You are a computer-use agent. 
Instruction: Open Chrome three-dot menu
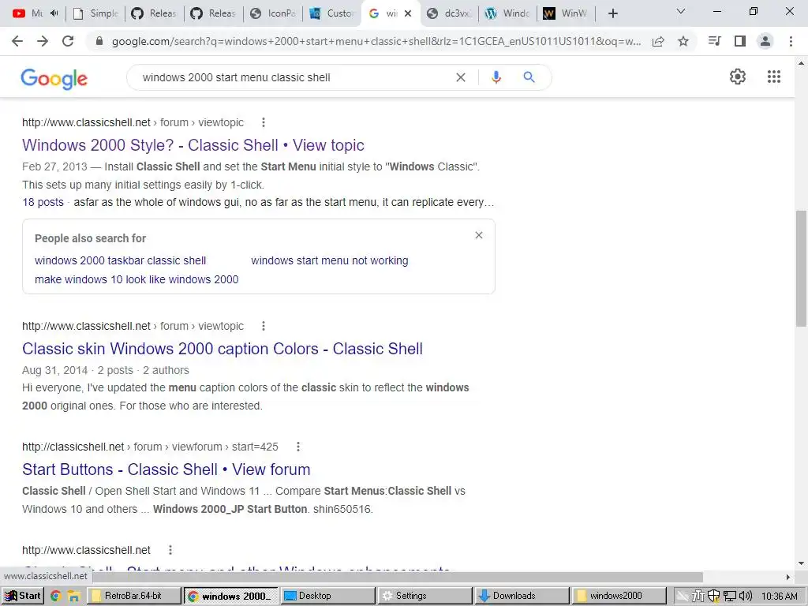(x=791, y=41)
